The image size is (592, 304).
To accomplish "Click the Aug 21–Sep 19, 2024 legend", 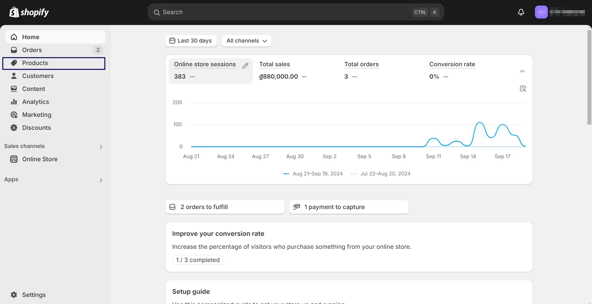I will [313, 174].
